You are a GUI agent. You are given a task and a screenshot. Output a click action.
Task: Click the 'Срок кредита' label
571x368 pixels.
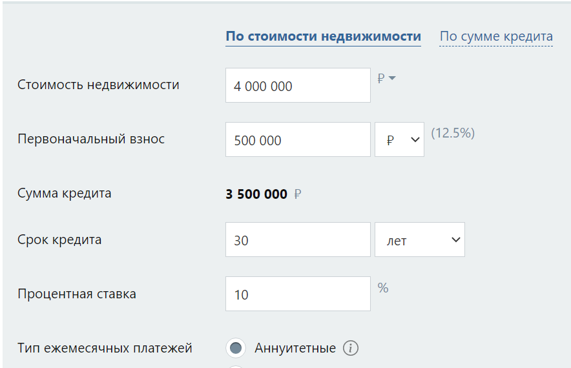coord(59,240)
